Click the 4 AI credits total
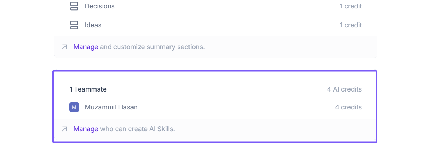This screenshot has width=421, height=161. tap(344, 89)
